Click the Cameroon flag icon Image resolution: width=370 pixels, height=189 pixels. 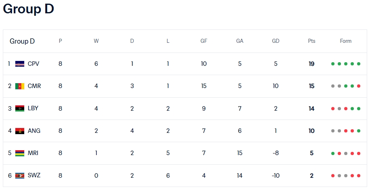(20, 86)
